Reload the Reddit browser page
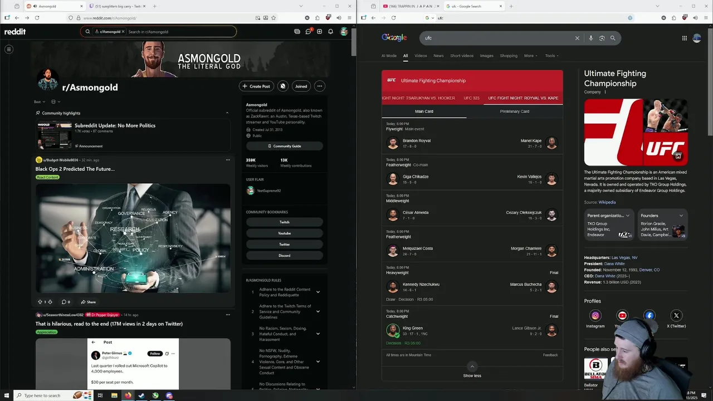 pos(37,18)
